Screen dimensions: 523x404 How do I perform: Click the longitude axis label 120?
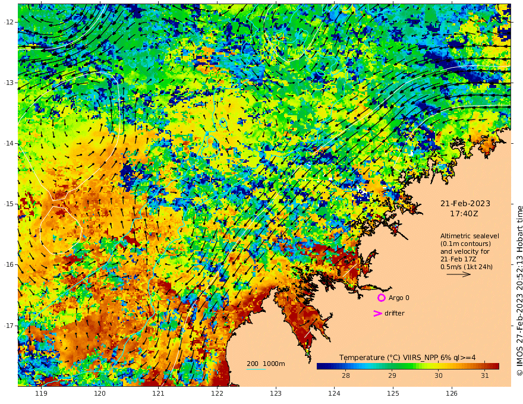tap(100, 394)
